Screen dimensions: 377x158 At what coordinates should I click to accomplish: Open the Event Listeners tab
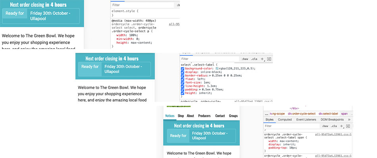(306, 119)
